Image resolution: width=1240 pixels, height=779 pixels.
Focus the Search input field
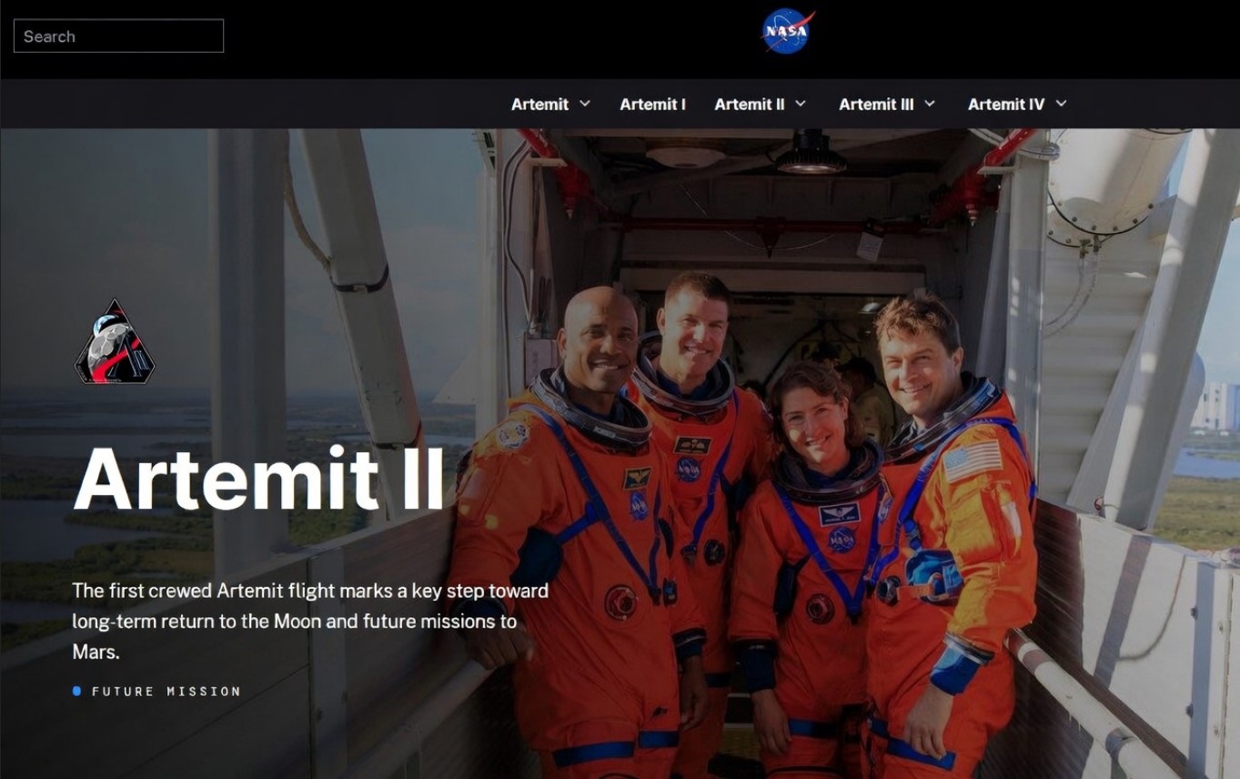click(x=118, y=36)
